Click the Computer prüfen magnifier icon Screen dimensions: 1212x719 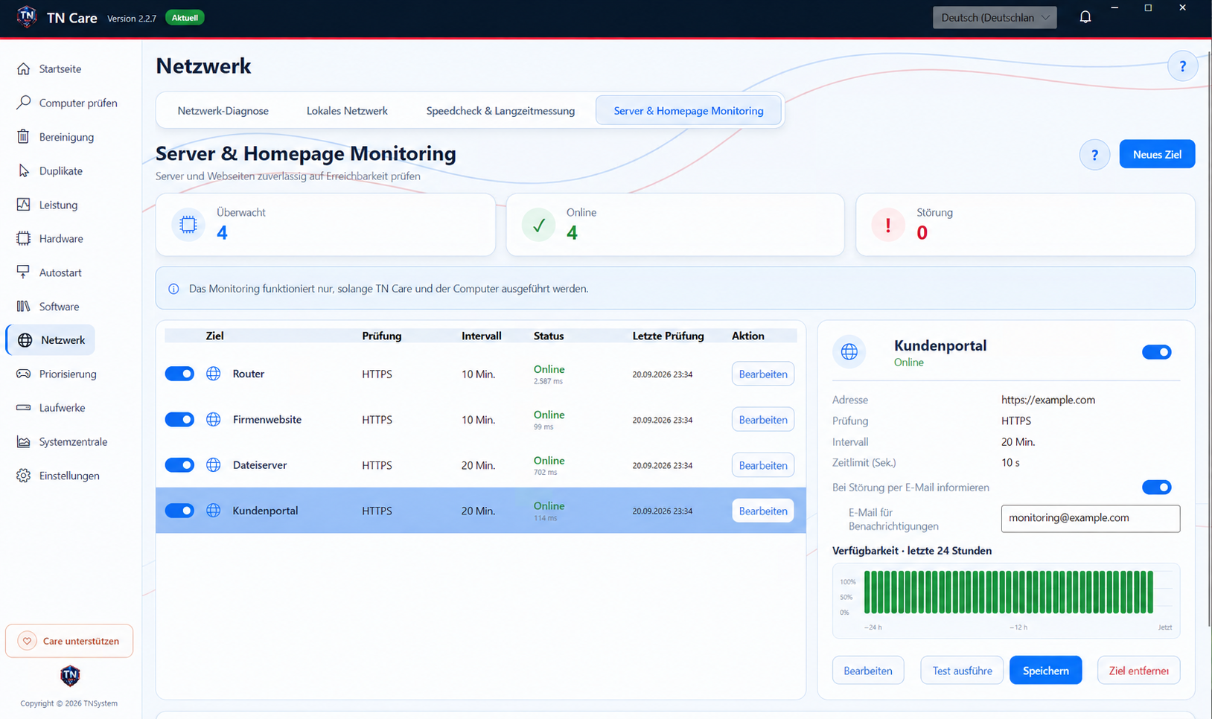click(x=24, y=103)
